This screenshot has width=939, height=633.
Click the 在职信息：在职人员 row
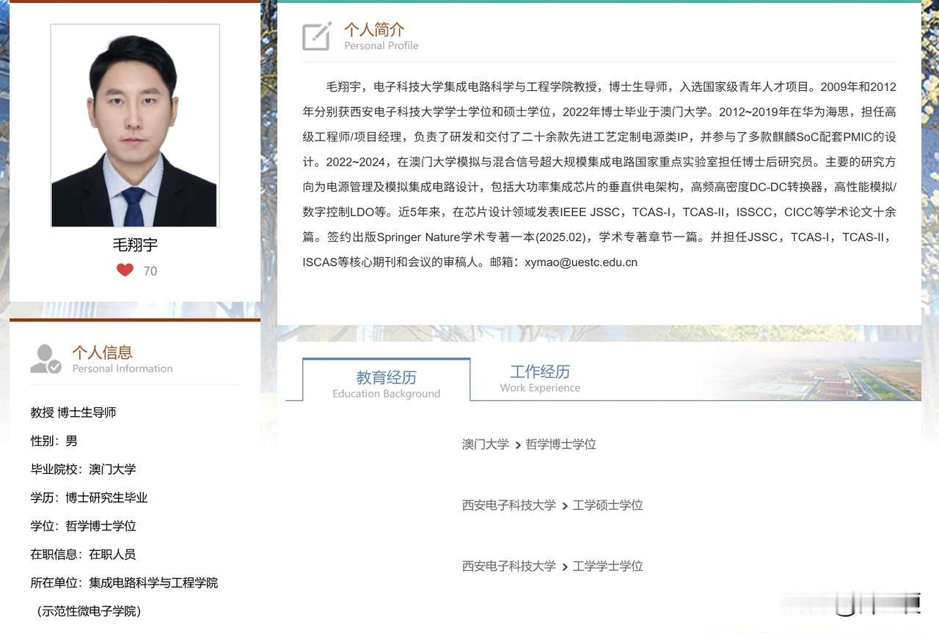83,555
